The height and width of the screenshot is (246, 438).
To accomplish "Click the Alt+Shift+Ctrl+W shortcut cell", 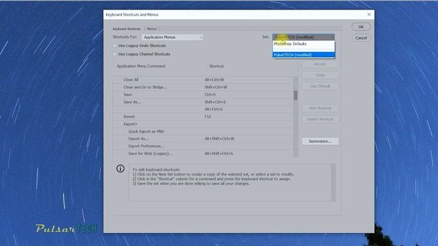I will pyautogui.click(x=219, y=139).
